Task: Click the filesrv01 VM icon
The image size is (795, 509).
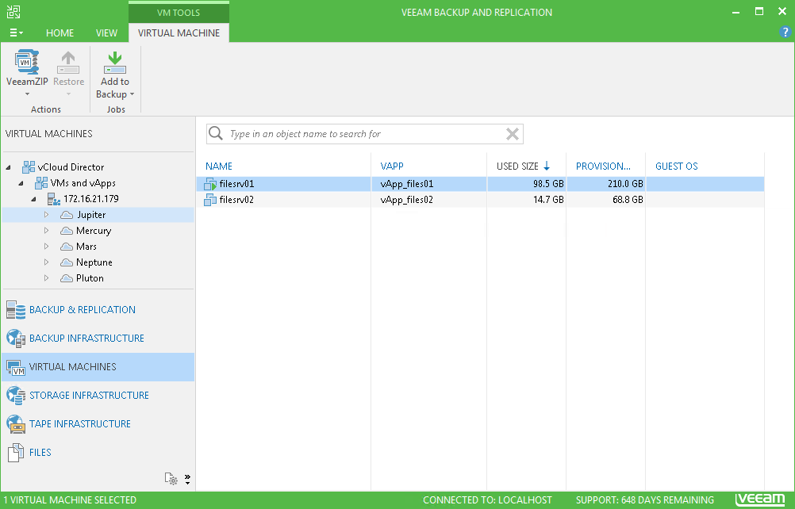Action: pos(210,184)
